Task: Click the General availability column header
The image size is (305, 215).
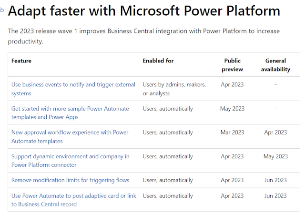Action: [x=275, y=65]
